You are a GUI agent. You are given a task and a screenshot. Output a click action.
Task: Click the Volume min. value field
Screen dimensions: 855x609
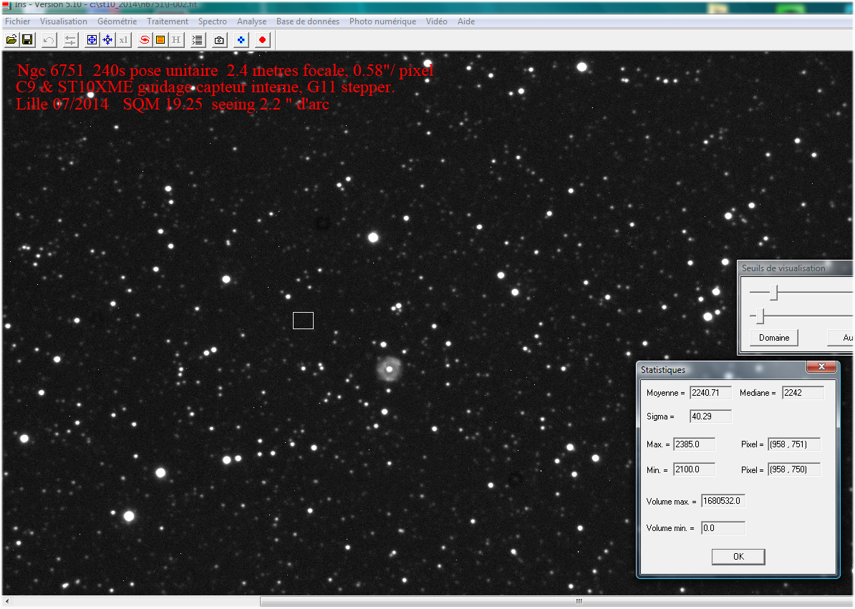coord(723,528)
